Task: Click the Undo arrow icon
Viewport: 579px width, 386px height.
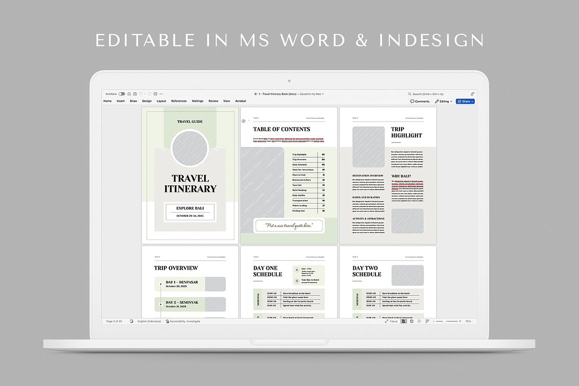Action: (141, 94)
